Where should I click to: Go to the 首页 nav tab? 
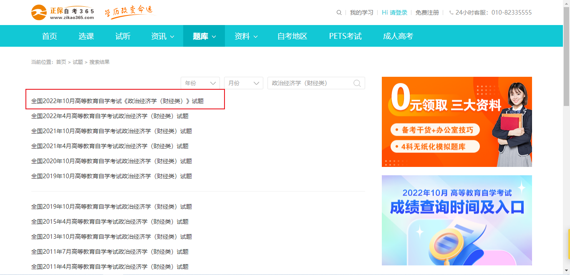[x=50, y=36]
